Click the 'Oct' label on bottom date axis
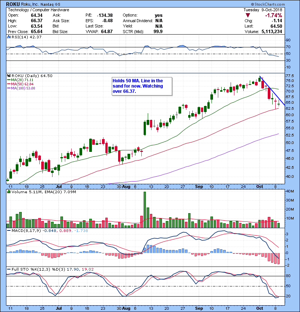 pyautogui.click(x=259, y=308)
